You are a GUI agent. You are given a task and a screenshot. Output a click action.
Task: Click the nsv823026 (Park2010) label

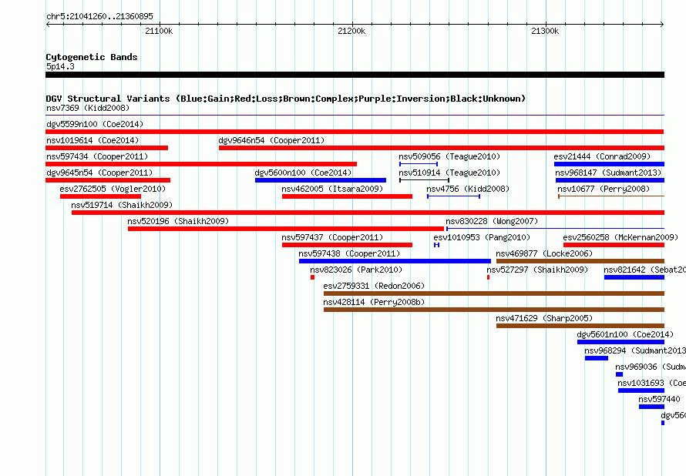coord(356,270)
